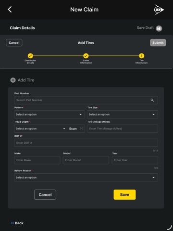Screen dimensions: 173x231
Task: Click the Part Number field label
Action: point(22,93)
